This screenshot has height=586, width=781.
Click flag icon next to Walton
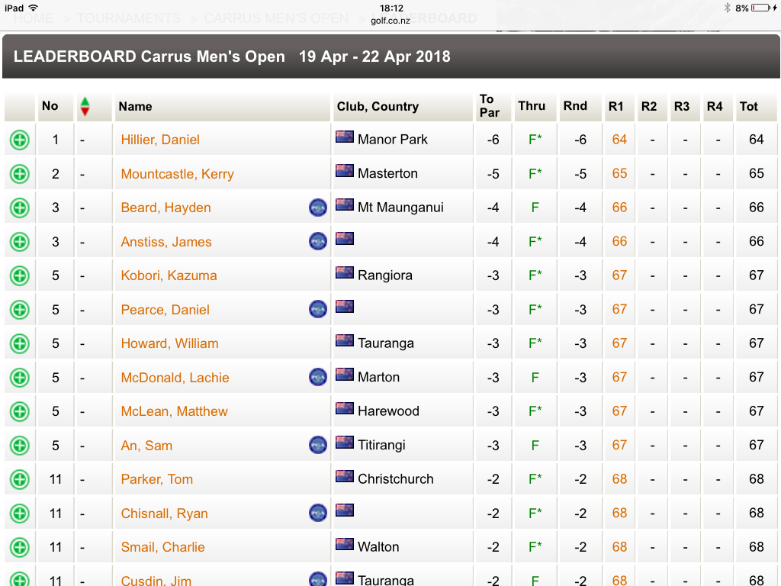pos(345,543)
